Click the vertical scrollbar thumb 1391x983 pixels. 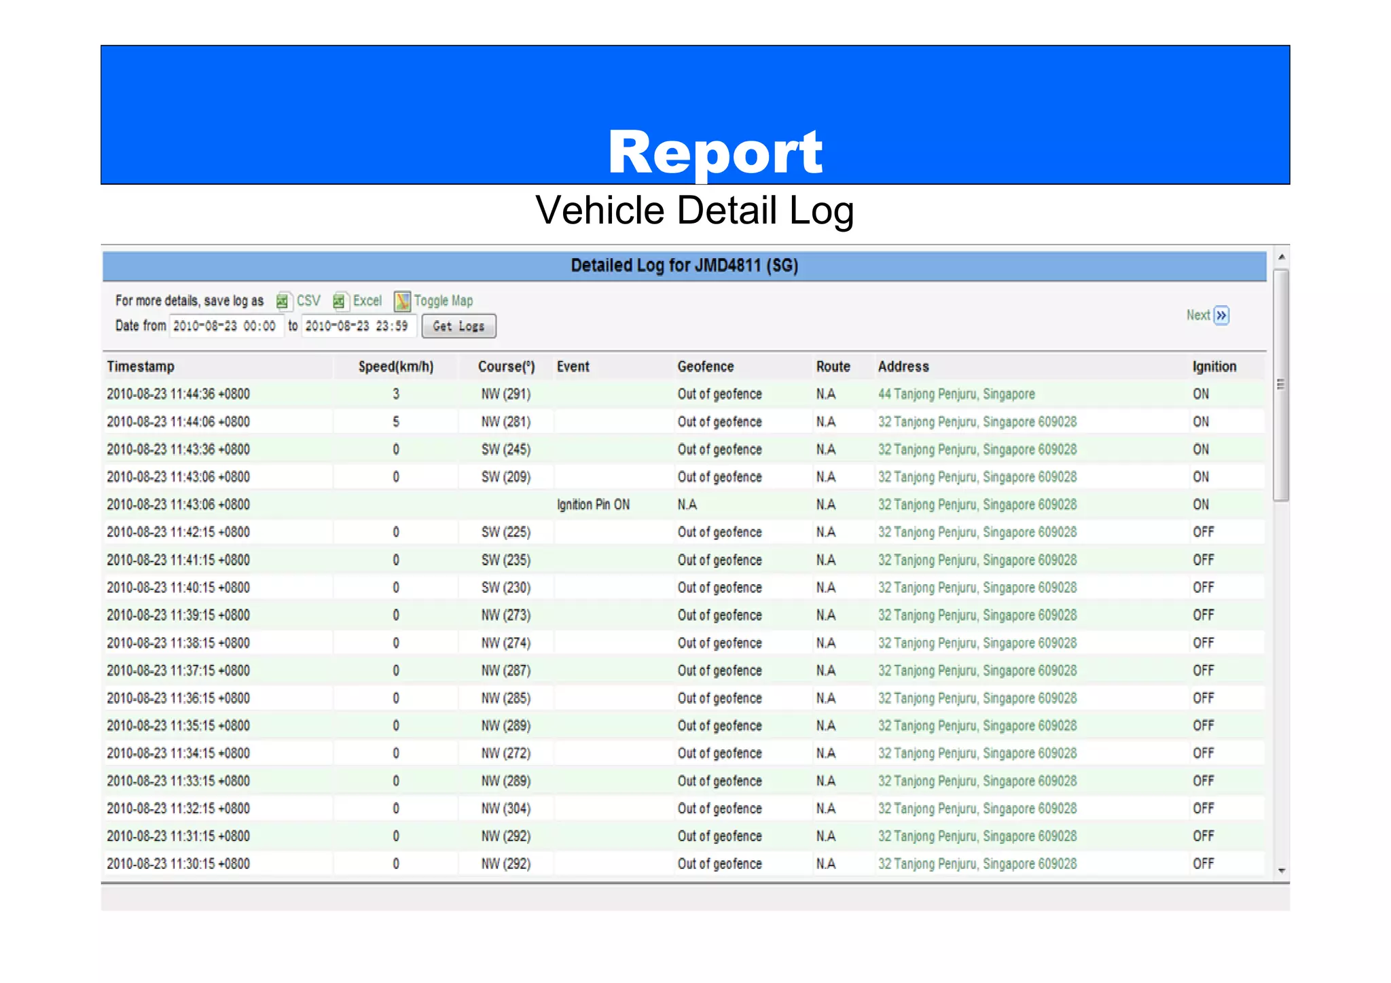[x=1281, y=385]
